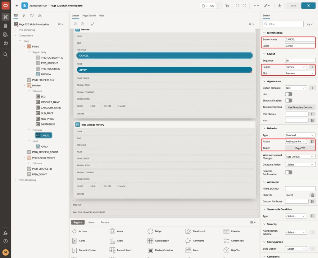The image size is (318, 258).
Task: Select P720_CATEGORY_ID in the tree
Action: click(52, 57)
